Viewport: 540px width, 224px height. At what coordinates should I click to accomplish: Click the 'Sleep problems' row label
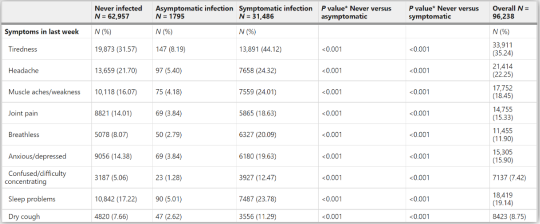(x=32, y=199)
